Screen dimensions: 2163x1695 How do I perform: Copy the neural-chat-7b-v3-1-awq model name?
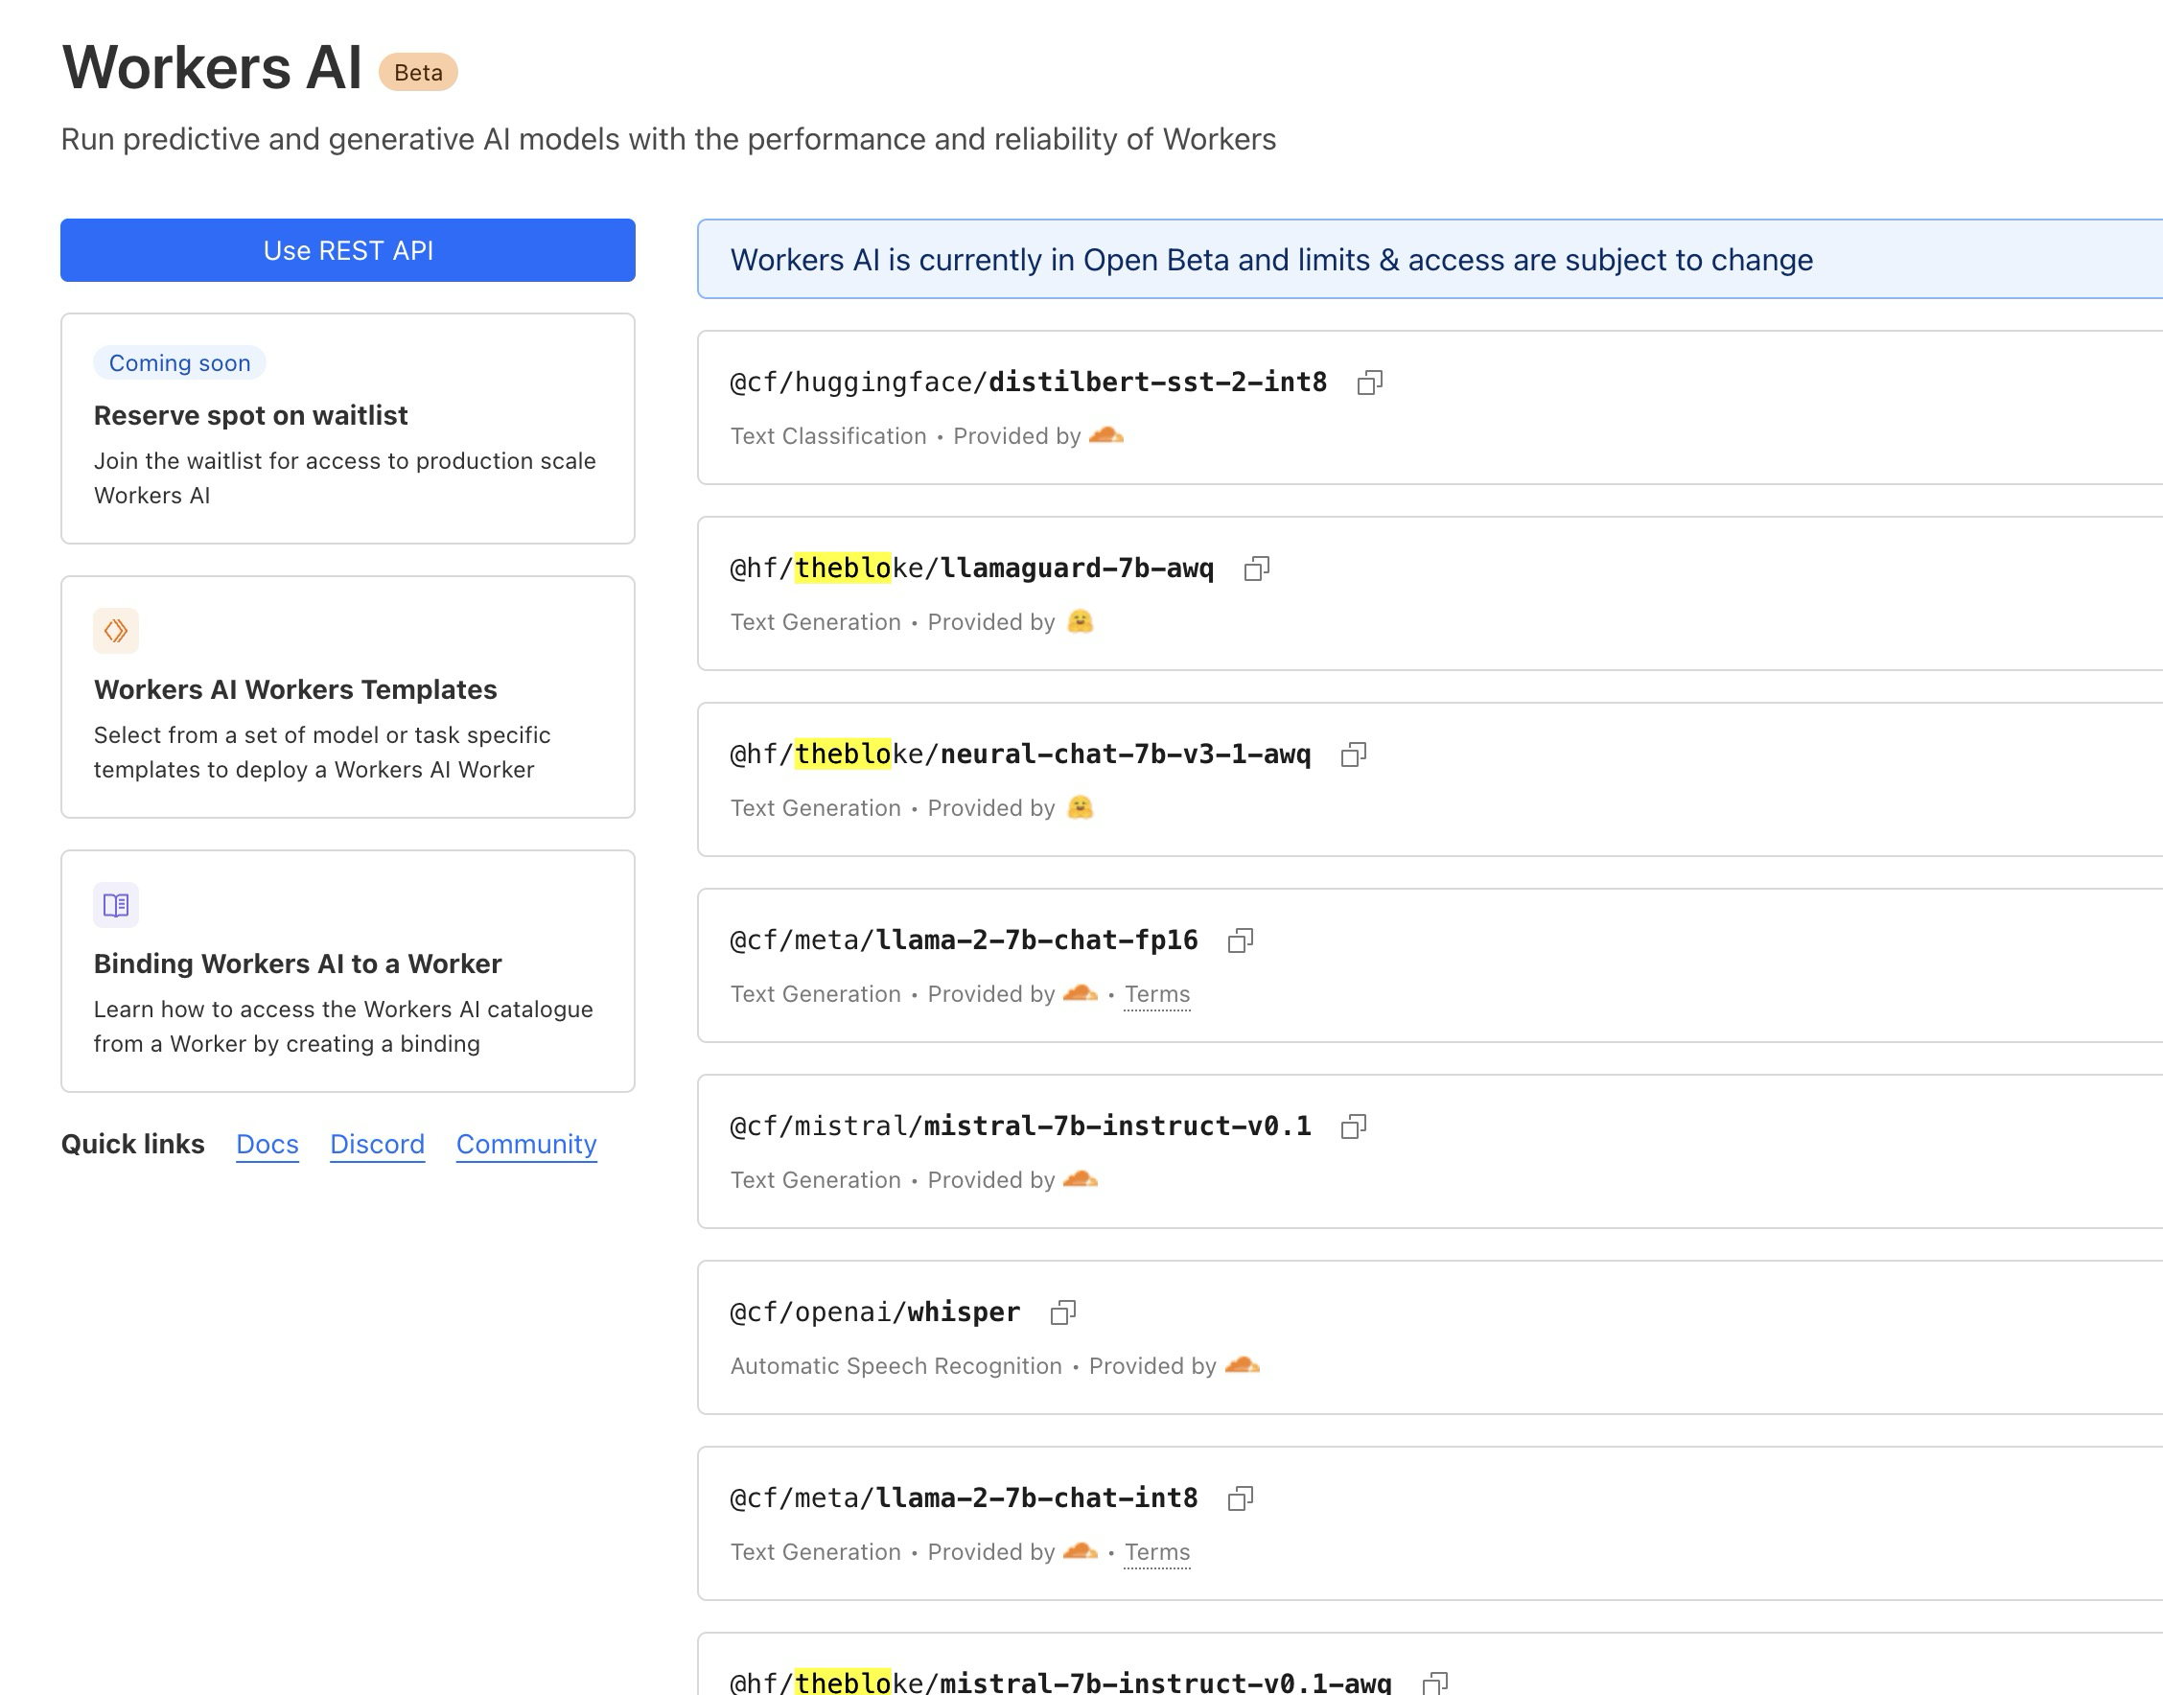pos(1357,755)
